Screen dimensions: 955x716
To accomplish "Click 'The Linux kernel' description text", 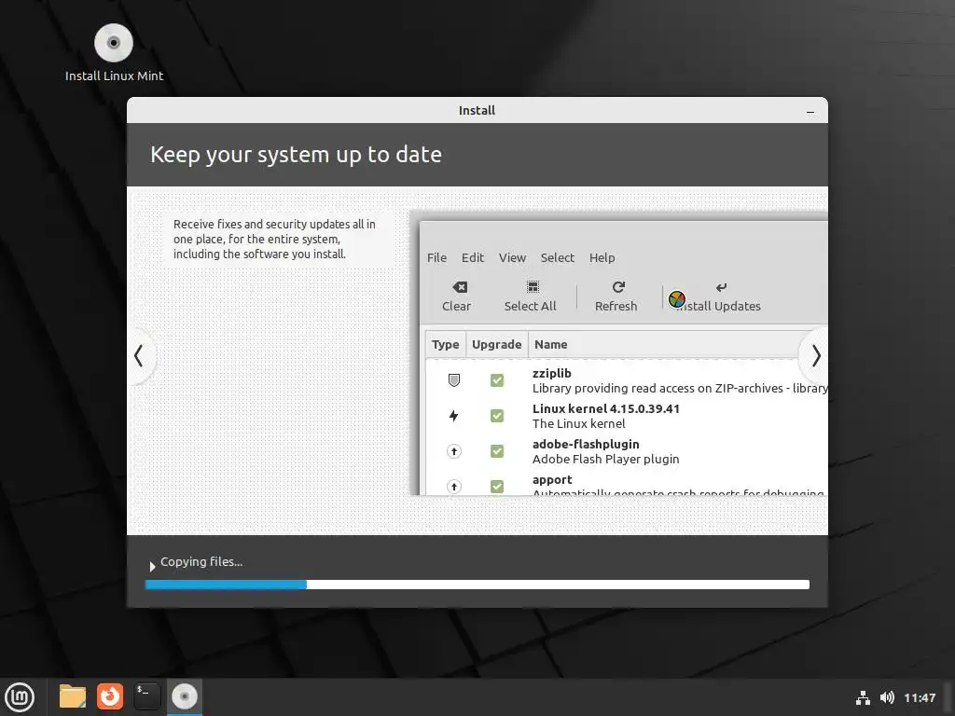I will pyautogui.click(x=578, y=424).
